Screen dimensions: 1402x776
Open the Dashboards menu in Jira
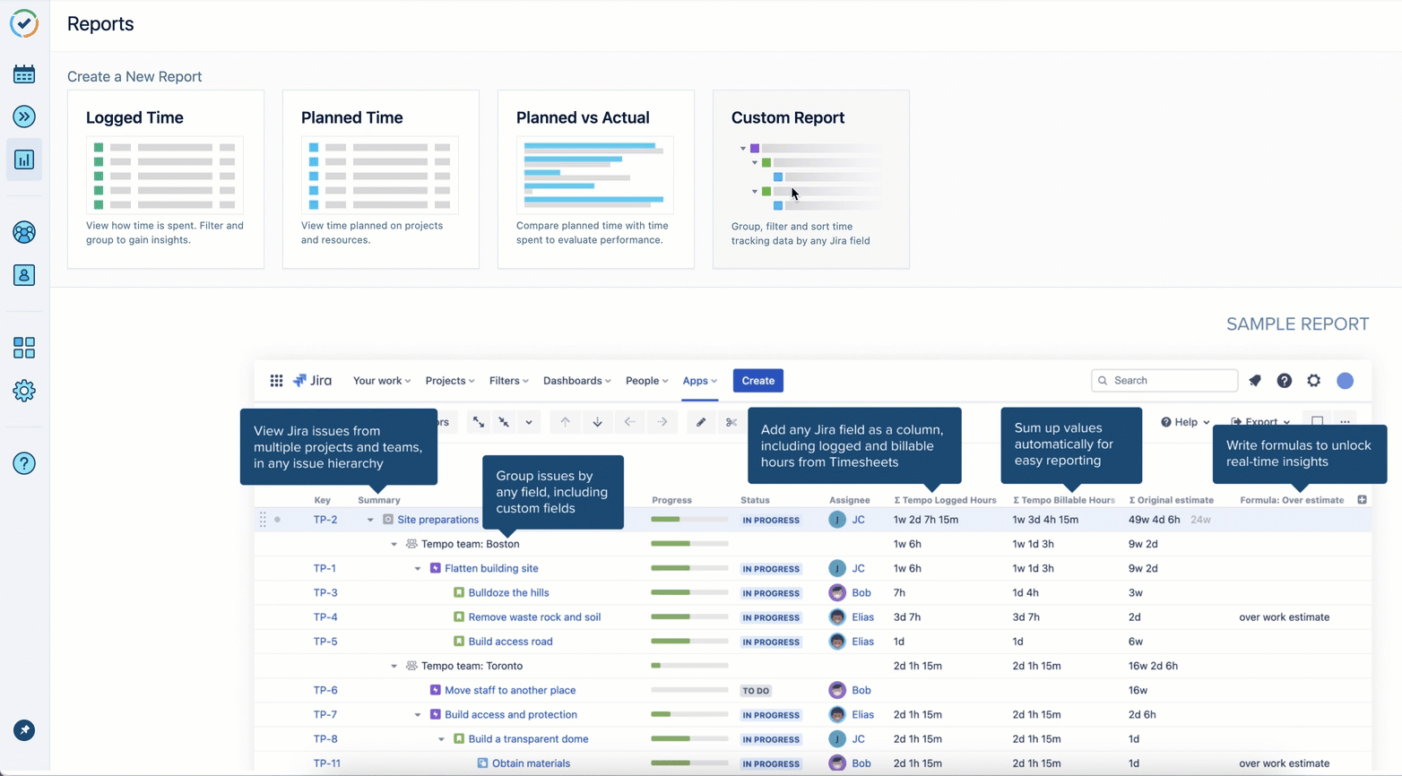576,381
